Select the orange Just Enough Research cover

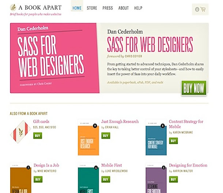point(88,138)
